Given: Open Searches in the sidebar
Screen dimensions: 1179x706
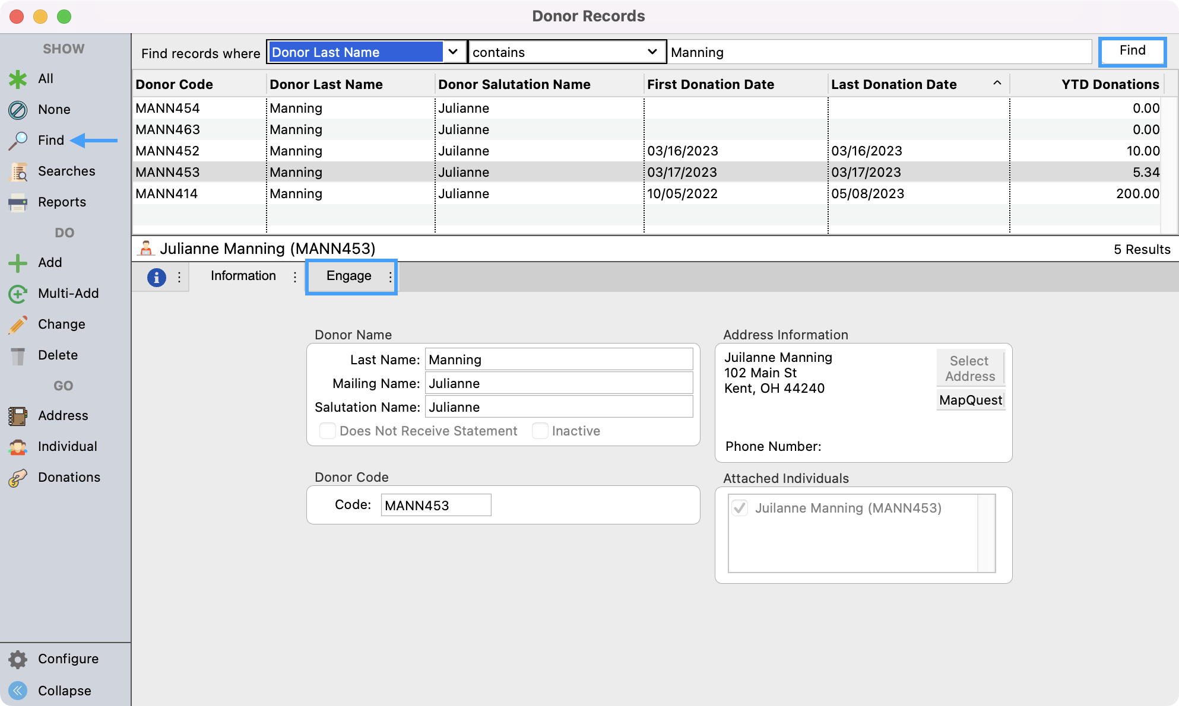Looking at the screenshot, I should [x=66, y=171].
